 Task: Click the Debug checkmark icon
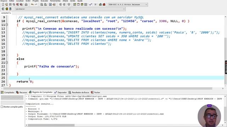coord(90,5)
